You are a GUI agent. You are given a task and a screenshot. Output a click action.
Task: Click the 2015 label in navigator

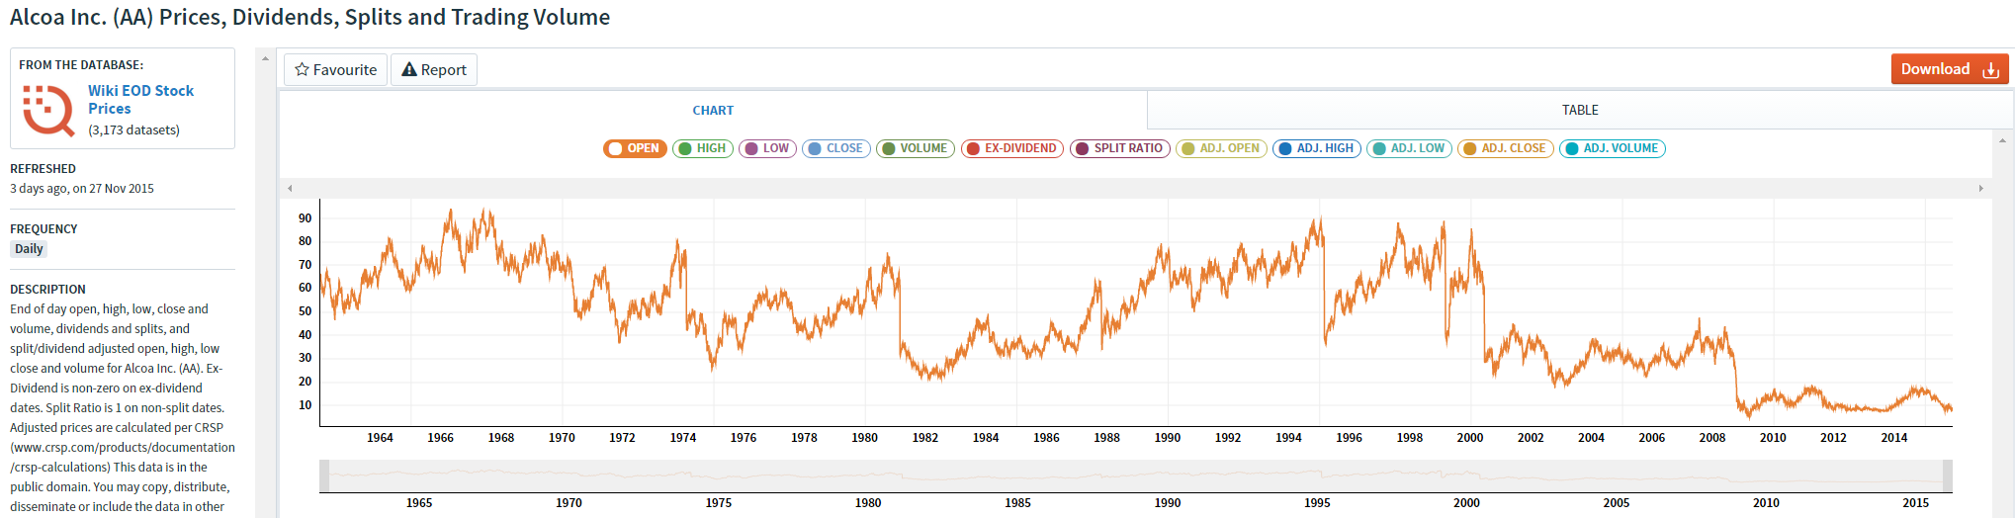[x=1915, y=502]
